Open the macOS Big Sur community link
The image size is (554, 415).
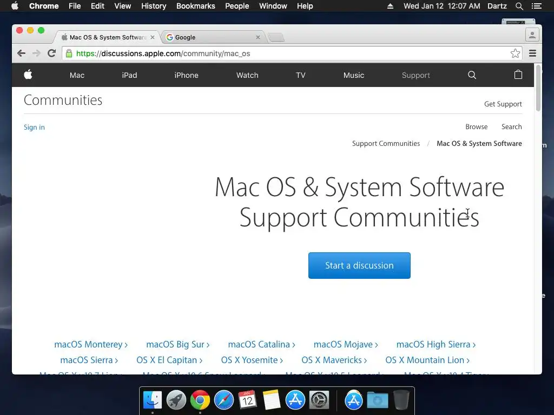coord(177,344)
